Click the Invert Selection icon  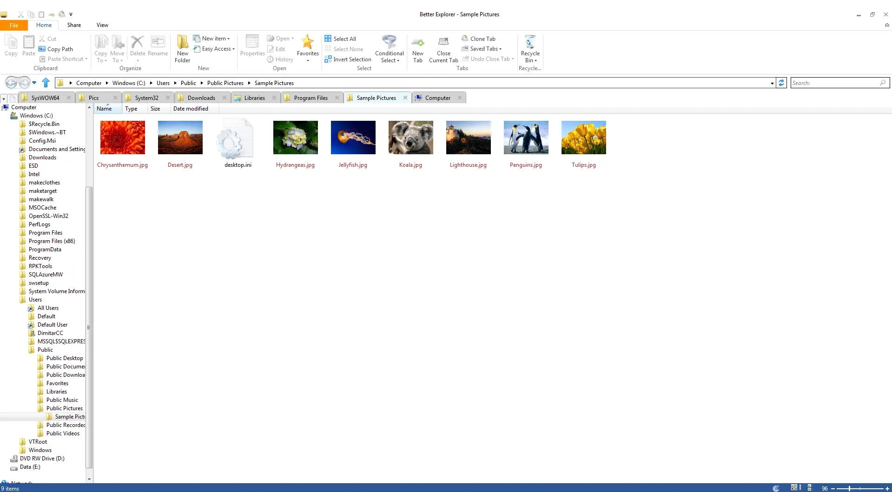(x=328, y=59)
